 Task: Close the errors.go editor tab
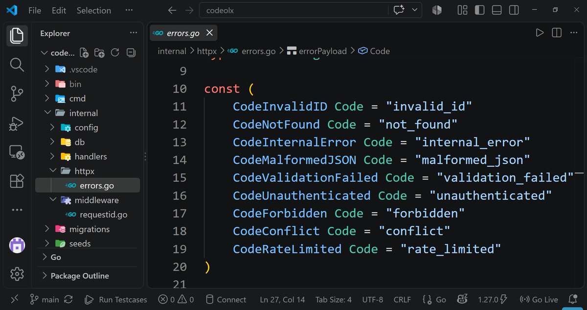209,33
